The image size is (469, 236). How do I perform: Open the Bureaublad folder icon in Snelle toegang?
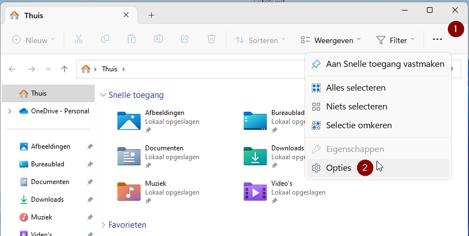[255, 121]
